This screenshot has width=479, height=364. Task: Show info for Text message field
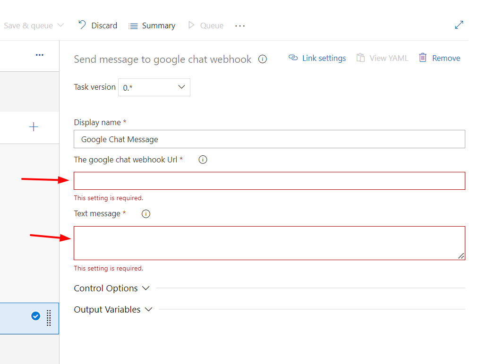click(x=145, y=214)
